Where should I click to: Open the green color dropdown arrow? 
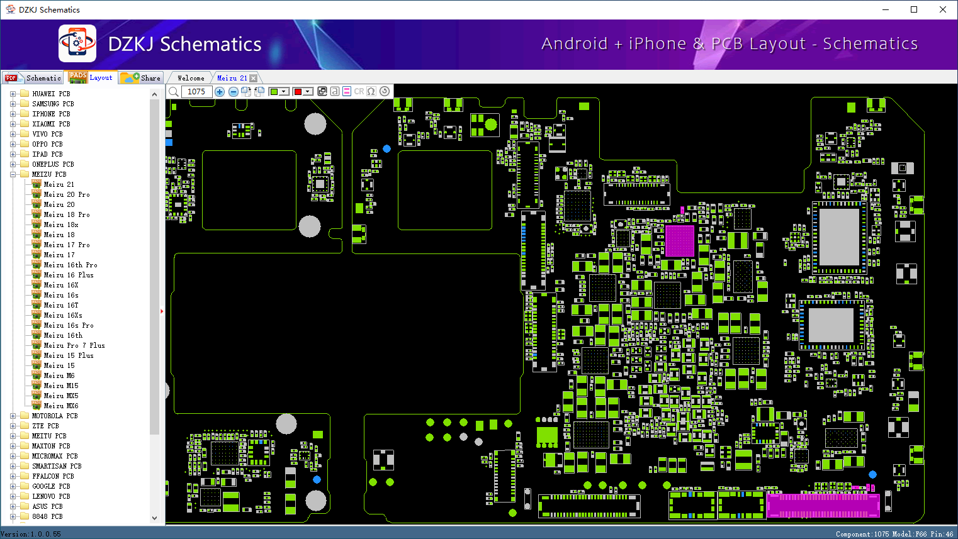coord(284,92)
